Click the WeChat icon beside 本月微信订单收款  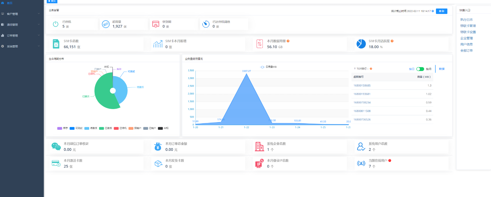coord(56,146)
